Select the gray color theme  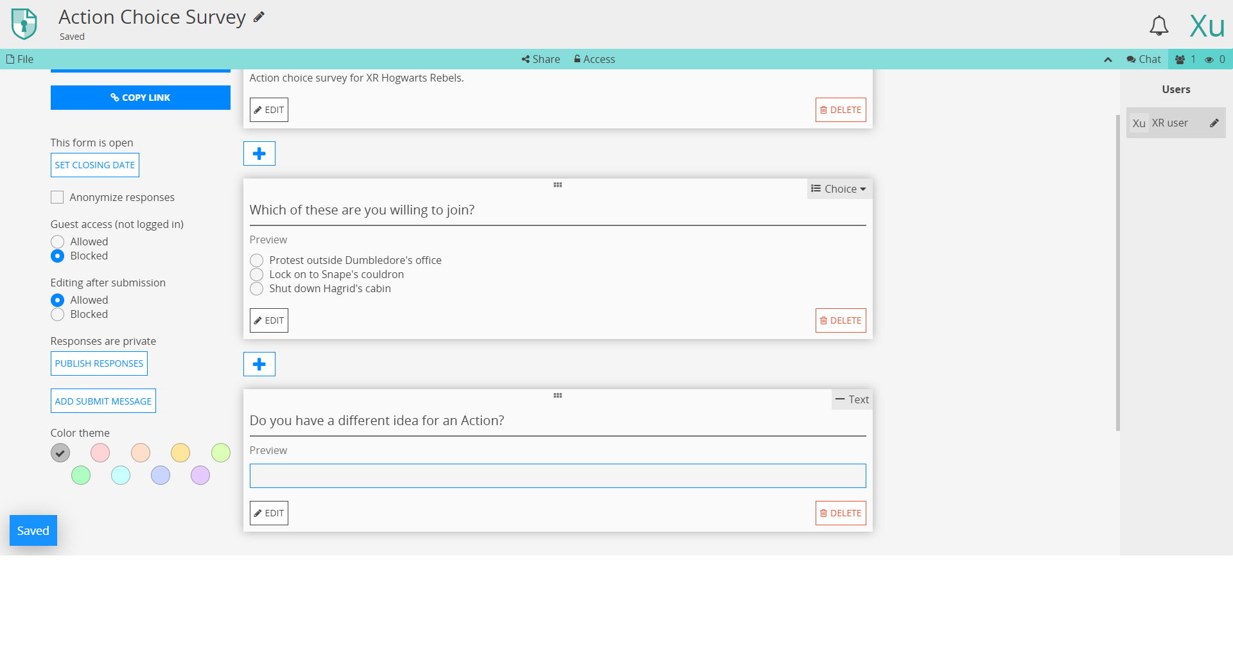point(60,453)
